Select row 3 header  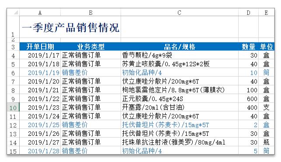tap(13, 47)
